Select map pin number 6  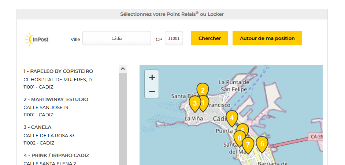pyautogui.click(x=262, y=143)
